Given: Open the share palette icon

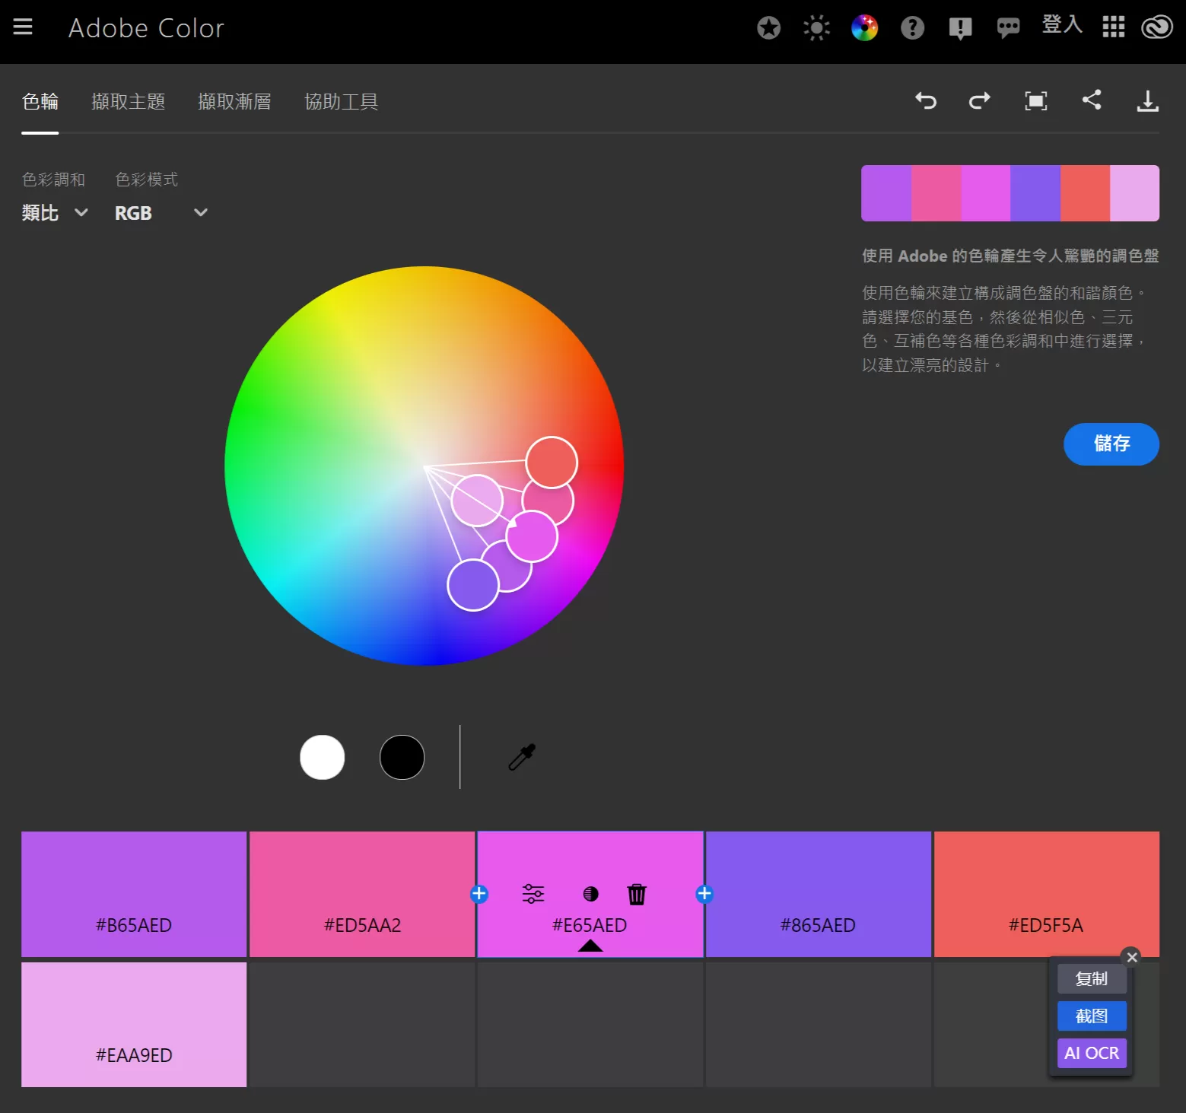Looking at the screenshot, I should pyautogui.click(x=1092, y=101).
